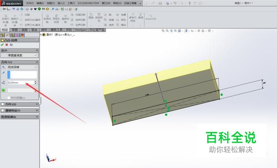277x168 pixels.
Task: Open the Edit menu
Action: pyautogui.click(x=40, y=3)
